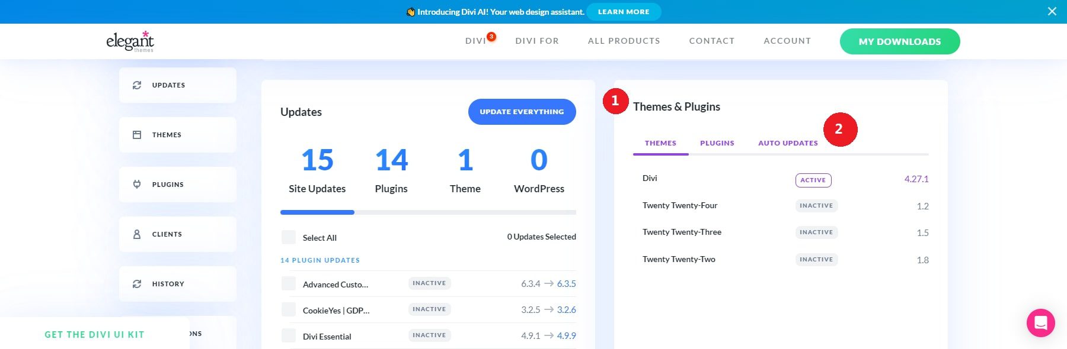Click the Clients person icon in sidebar
This screenshot has height=349, width=1067.
pos(137,234)
